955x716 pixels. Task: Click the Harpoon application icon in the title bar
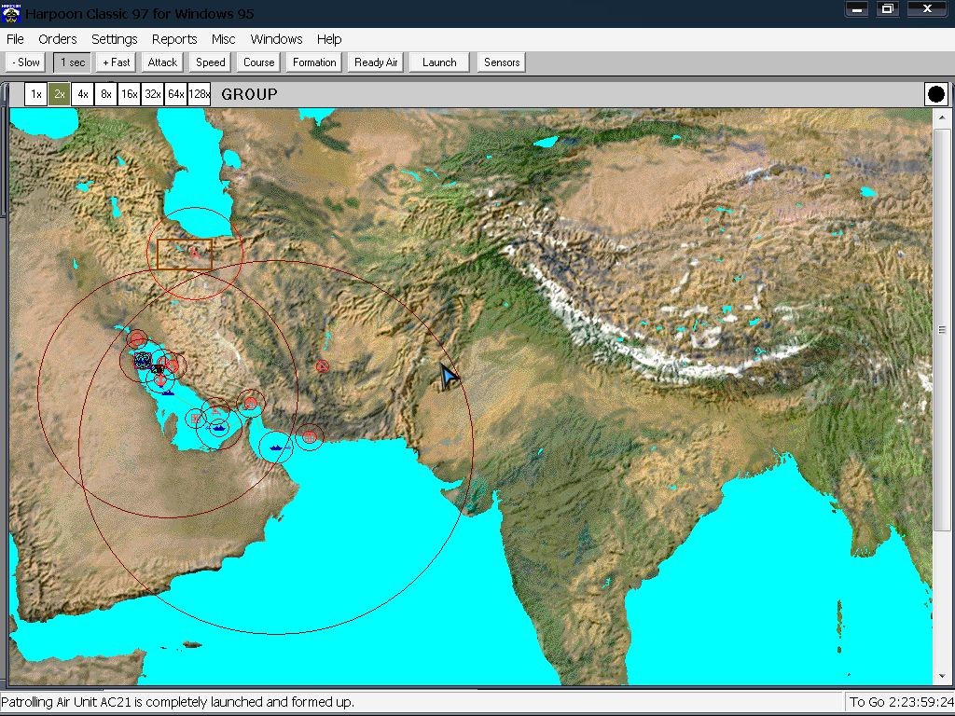tap(11, 13)
